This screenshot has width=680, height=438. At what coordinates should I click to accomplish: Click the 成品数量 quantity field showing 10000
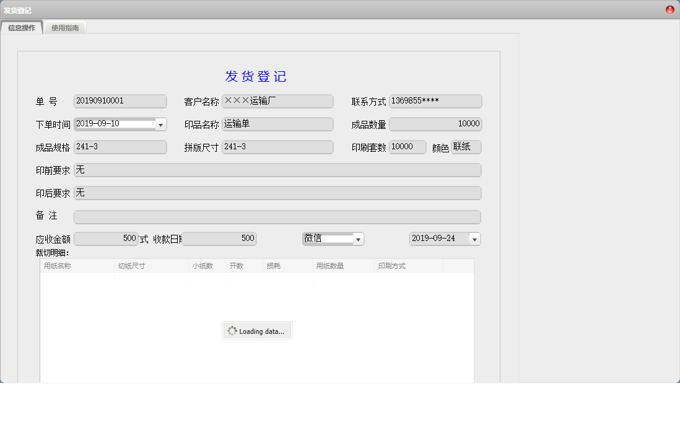pyautogui.click(x=435, y=124)
